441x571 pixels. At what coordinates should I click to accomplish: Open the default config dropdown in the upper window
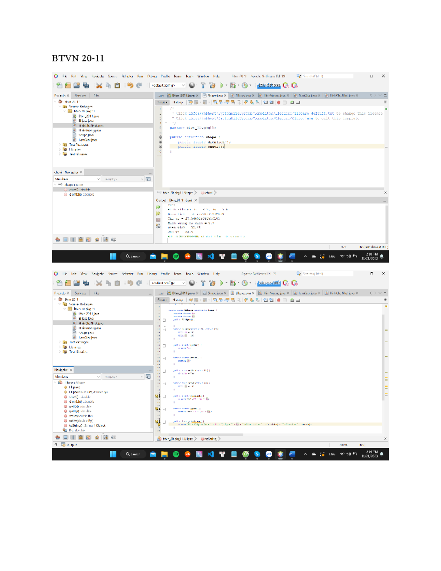(x=168, y=85)
